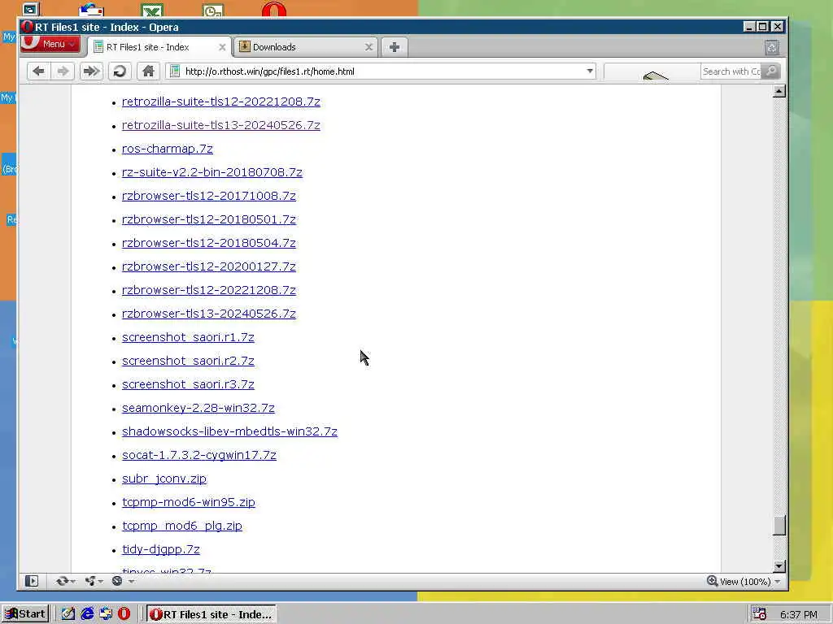833x624 pixels.
Task: Click the 6:37 PM system clock
Action: tap(799, 614)
